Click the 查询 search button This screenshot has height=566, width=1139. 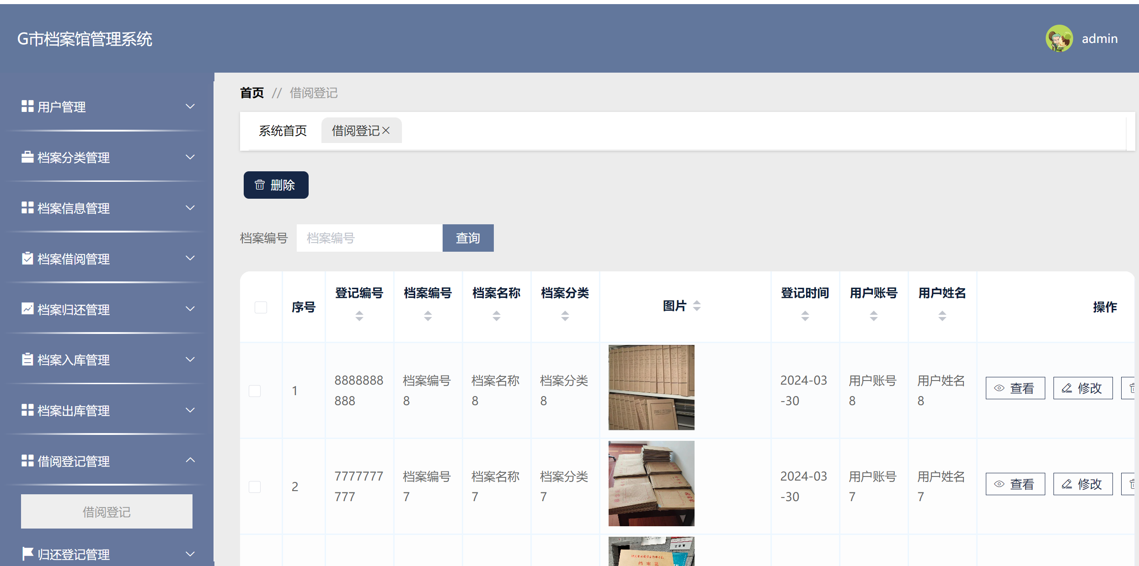click(468, 238)
